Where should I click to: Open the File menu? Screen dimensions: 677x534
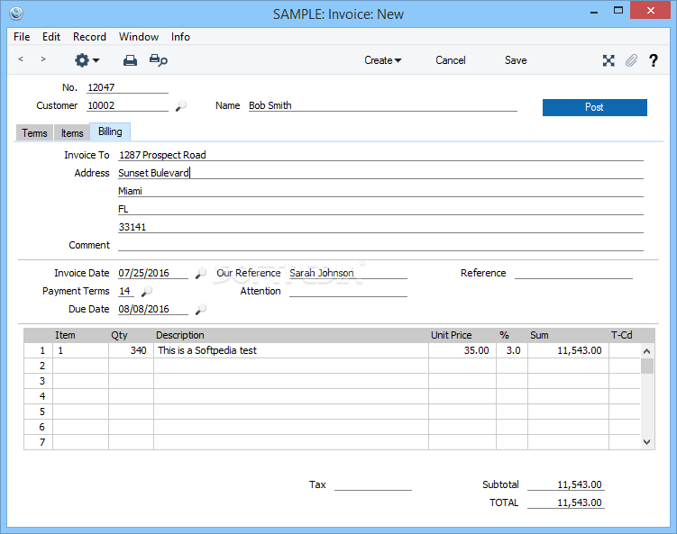[22, 37]
